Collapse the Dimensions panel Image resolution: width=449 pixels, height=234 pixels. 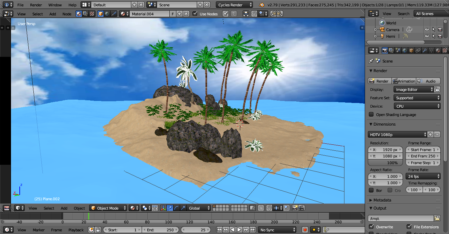pyautogui.click(x=384, y=124)
